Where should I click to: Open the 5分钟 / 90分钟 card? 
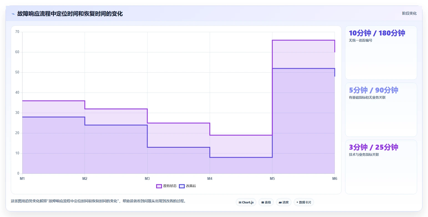pos(381,110)
